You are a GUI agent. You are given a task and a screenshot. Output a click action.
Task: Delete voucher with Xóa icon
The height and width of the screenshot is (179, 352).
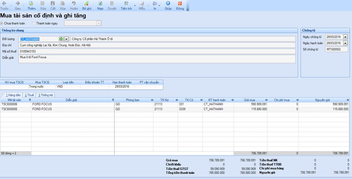[x=63, y=5]
